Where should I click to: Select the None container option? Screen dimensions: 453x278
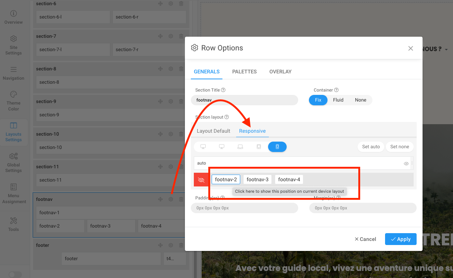tap(361, 100)
